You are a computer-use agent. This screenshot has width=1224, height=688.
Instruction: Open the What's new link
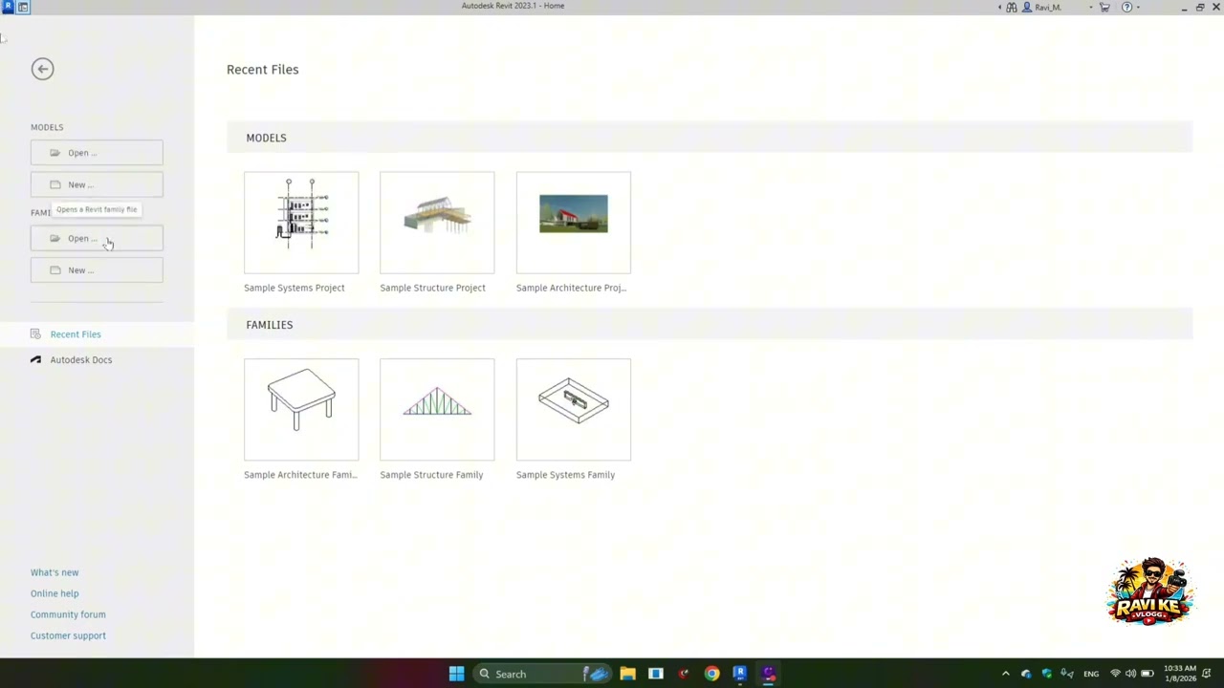pos(55,572)
